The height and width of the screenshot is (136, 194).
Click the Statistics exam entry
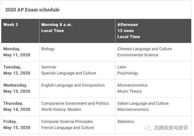pos(125,121)
